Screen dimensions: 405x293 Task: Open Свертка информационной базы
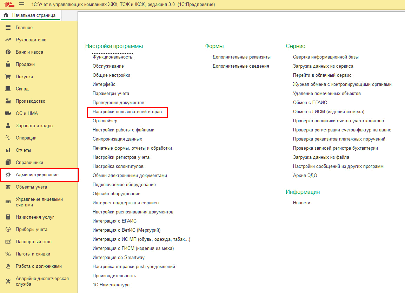[x=326, y=57]
